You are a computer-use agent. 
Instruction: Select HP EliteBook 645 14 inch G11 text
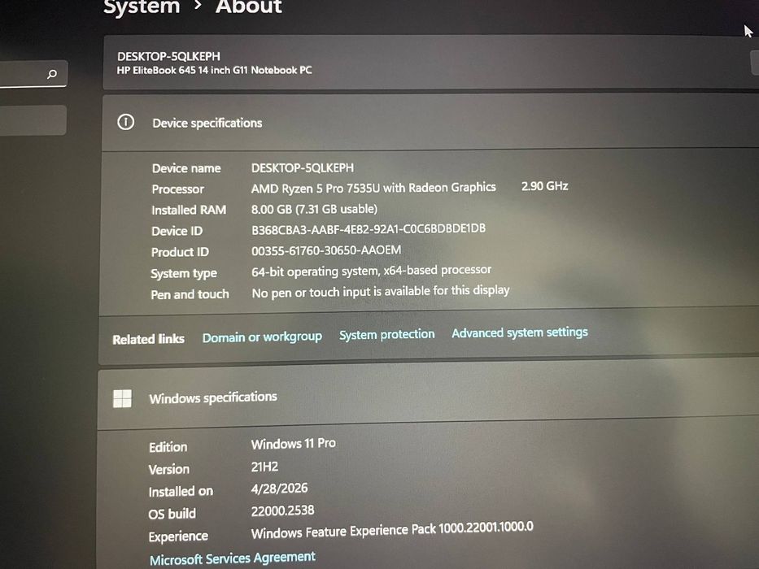coord(215,70)
